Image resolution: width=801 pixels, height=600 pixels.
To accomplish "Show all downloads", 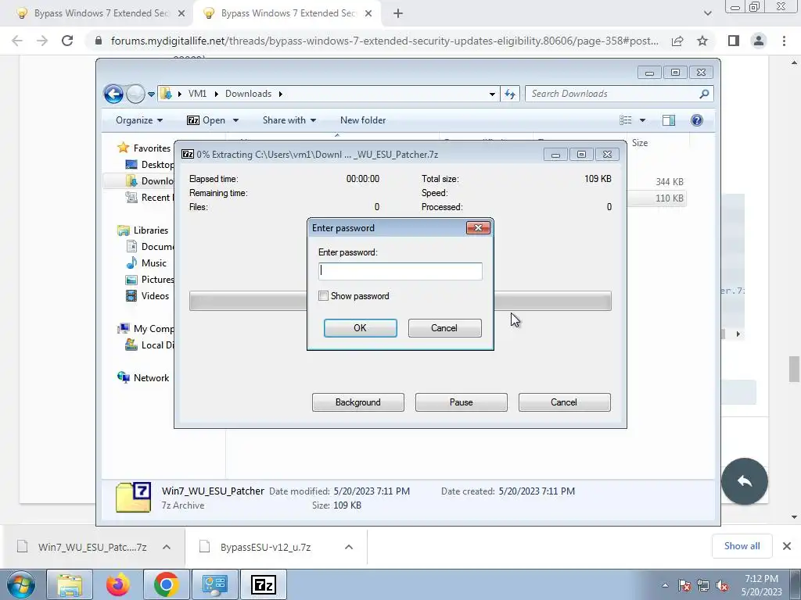I will point(742,546).
